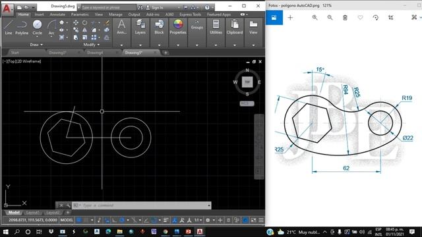Rotate the image in Photos window

click(x=375, y=18)
